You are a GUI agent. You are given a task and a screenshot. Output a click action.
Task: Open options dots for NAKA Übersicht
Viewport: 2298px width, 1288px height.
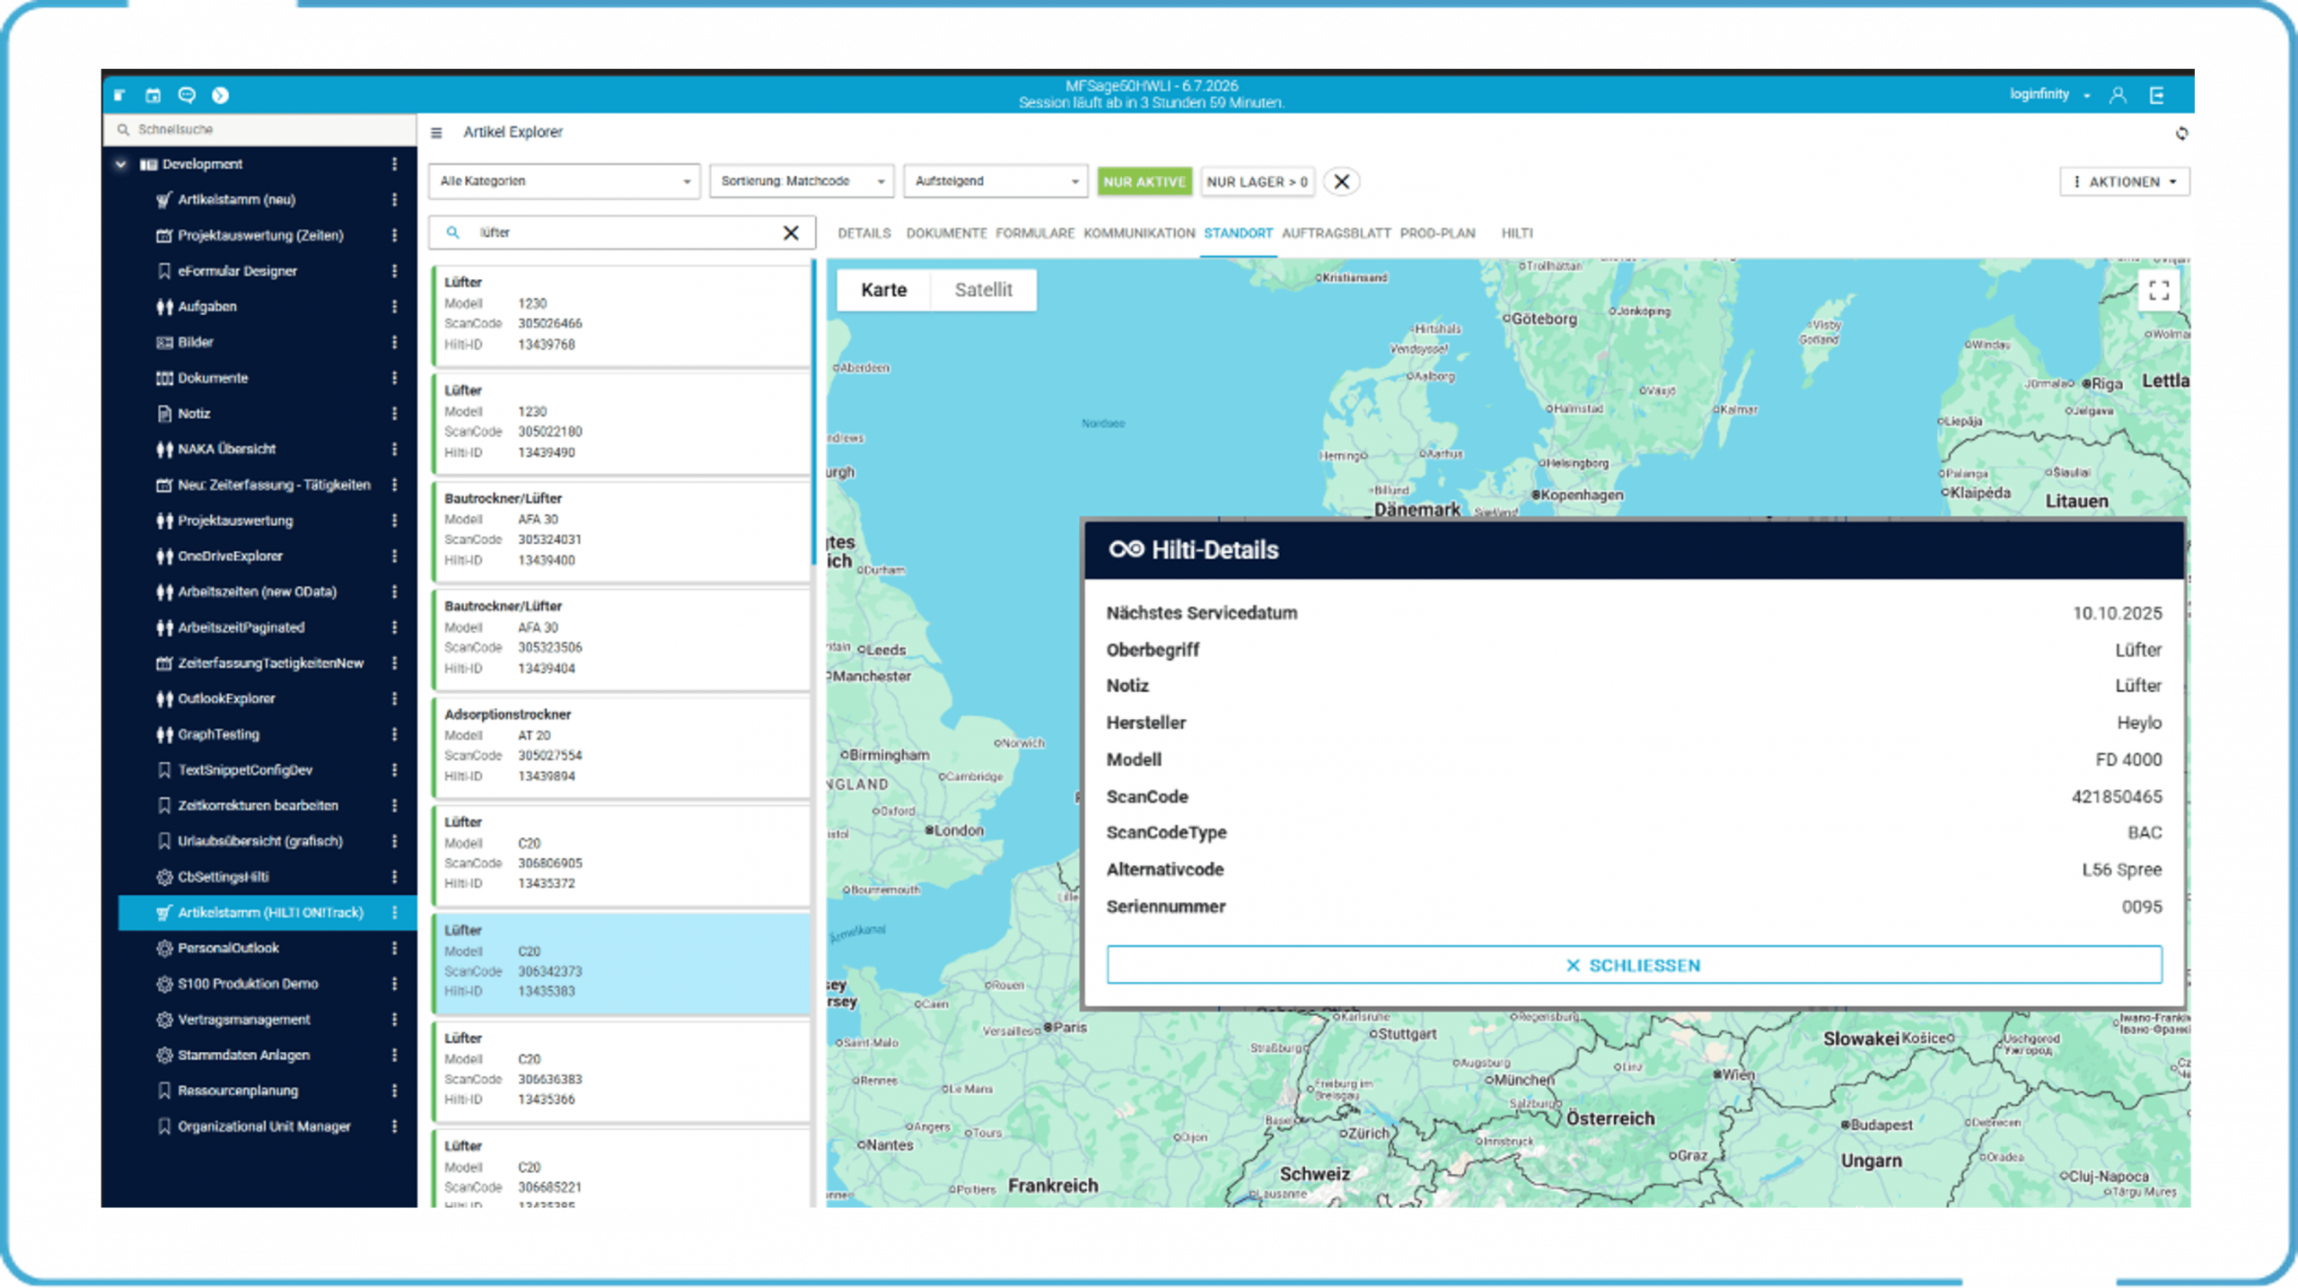394,449
